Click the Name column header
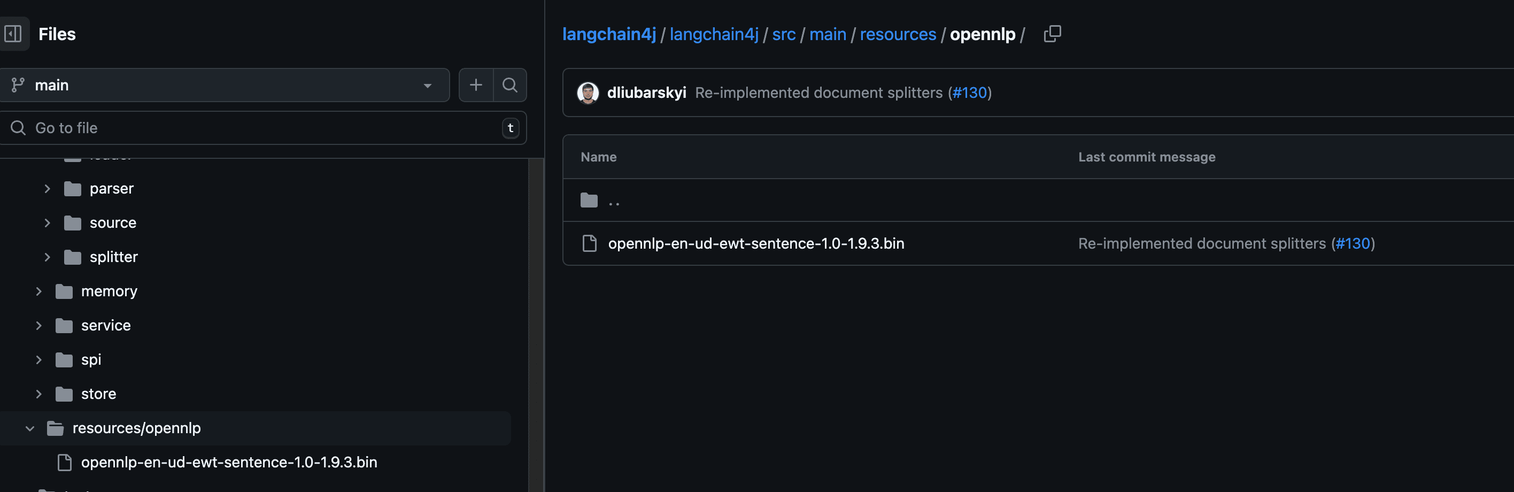This screenshot has width=1514, height=492. click(x=598, y=157)
